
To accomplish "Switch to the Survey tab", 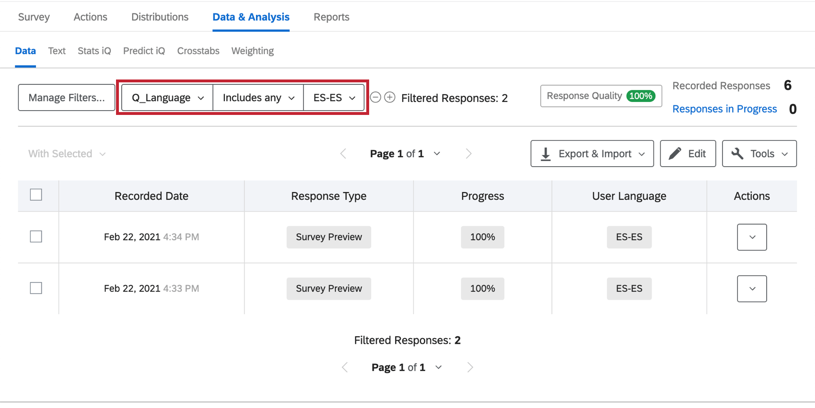I will [34, 17].
